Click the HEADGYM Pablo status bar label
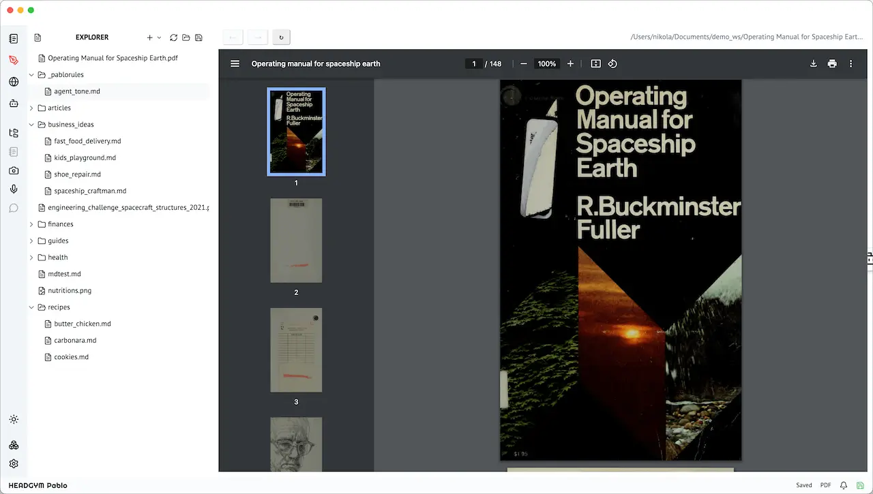873x494 pixels. point(38,485)
